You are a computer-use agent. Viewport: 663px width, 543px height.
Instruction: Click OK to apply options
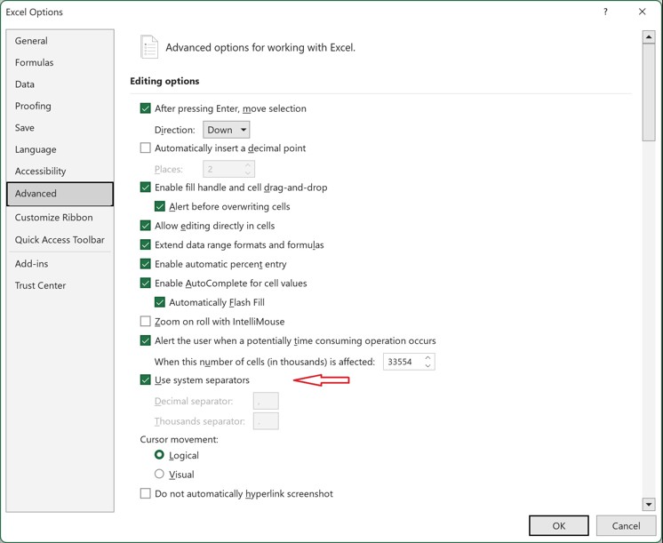click(x=558, y=525)
